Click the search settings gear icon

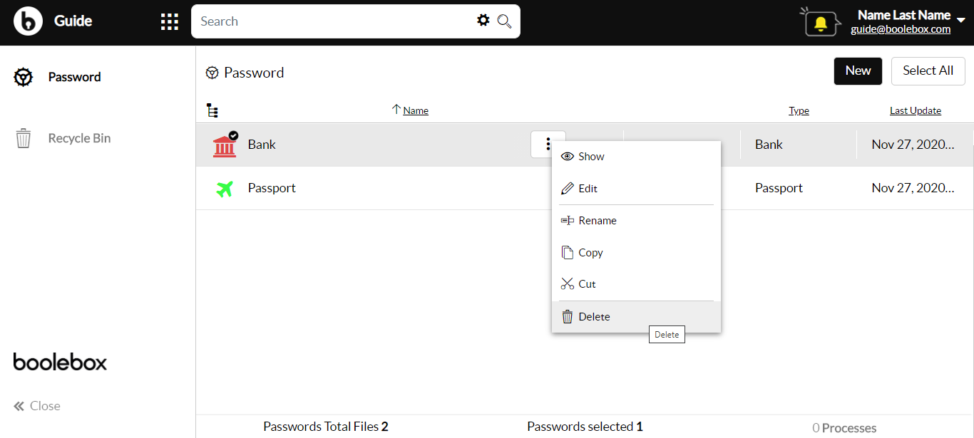(483, 21)
